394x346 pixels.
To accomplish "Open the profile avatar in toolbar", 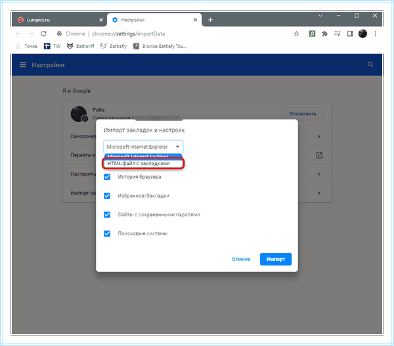I will [362, 33].
